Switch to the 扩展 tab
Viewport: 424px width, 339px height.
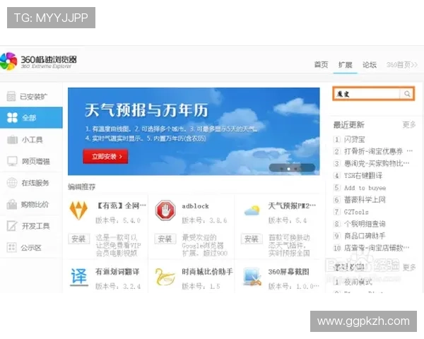tap(346, 65)
